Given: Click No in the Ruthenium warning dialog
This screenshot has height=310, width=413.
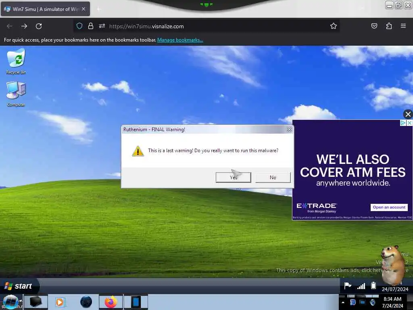Looking at the screenshot, I should point(273,178).
